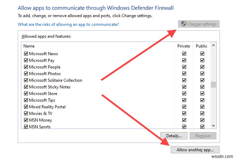Select the Mixed Reality Portal entry
This screenshot has width=237, height=160.
[47, 107]
